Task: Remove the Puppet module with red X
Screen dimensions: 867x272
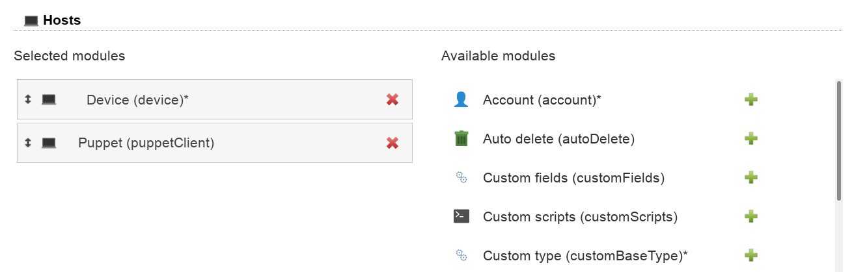Action: (392, 143)
